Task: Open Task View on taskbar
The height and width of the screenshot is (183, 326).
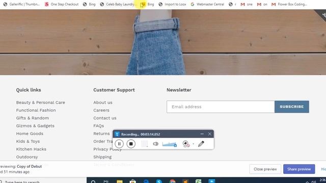Action: [x=106, y=181]
